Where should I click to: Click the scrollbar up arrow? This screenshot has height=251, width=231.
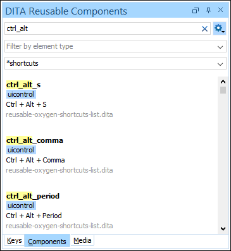coord(223,82)
